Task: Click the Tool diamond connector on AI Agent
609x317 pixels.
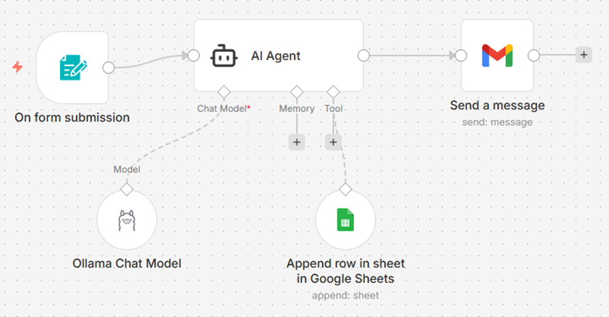Action: 334,92
